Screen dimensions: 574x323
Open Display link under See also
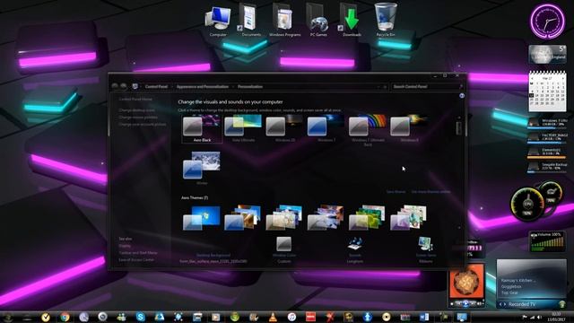[x=125, y=246]
